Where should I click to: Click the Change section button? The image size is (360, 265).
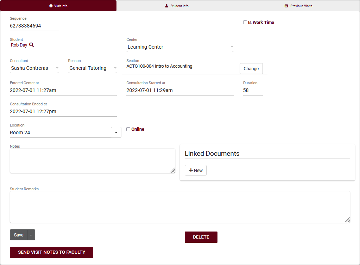[251, 69]
